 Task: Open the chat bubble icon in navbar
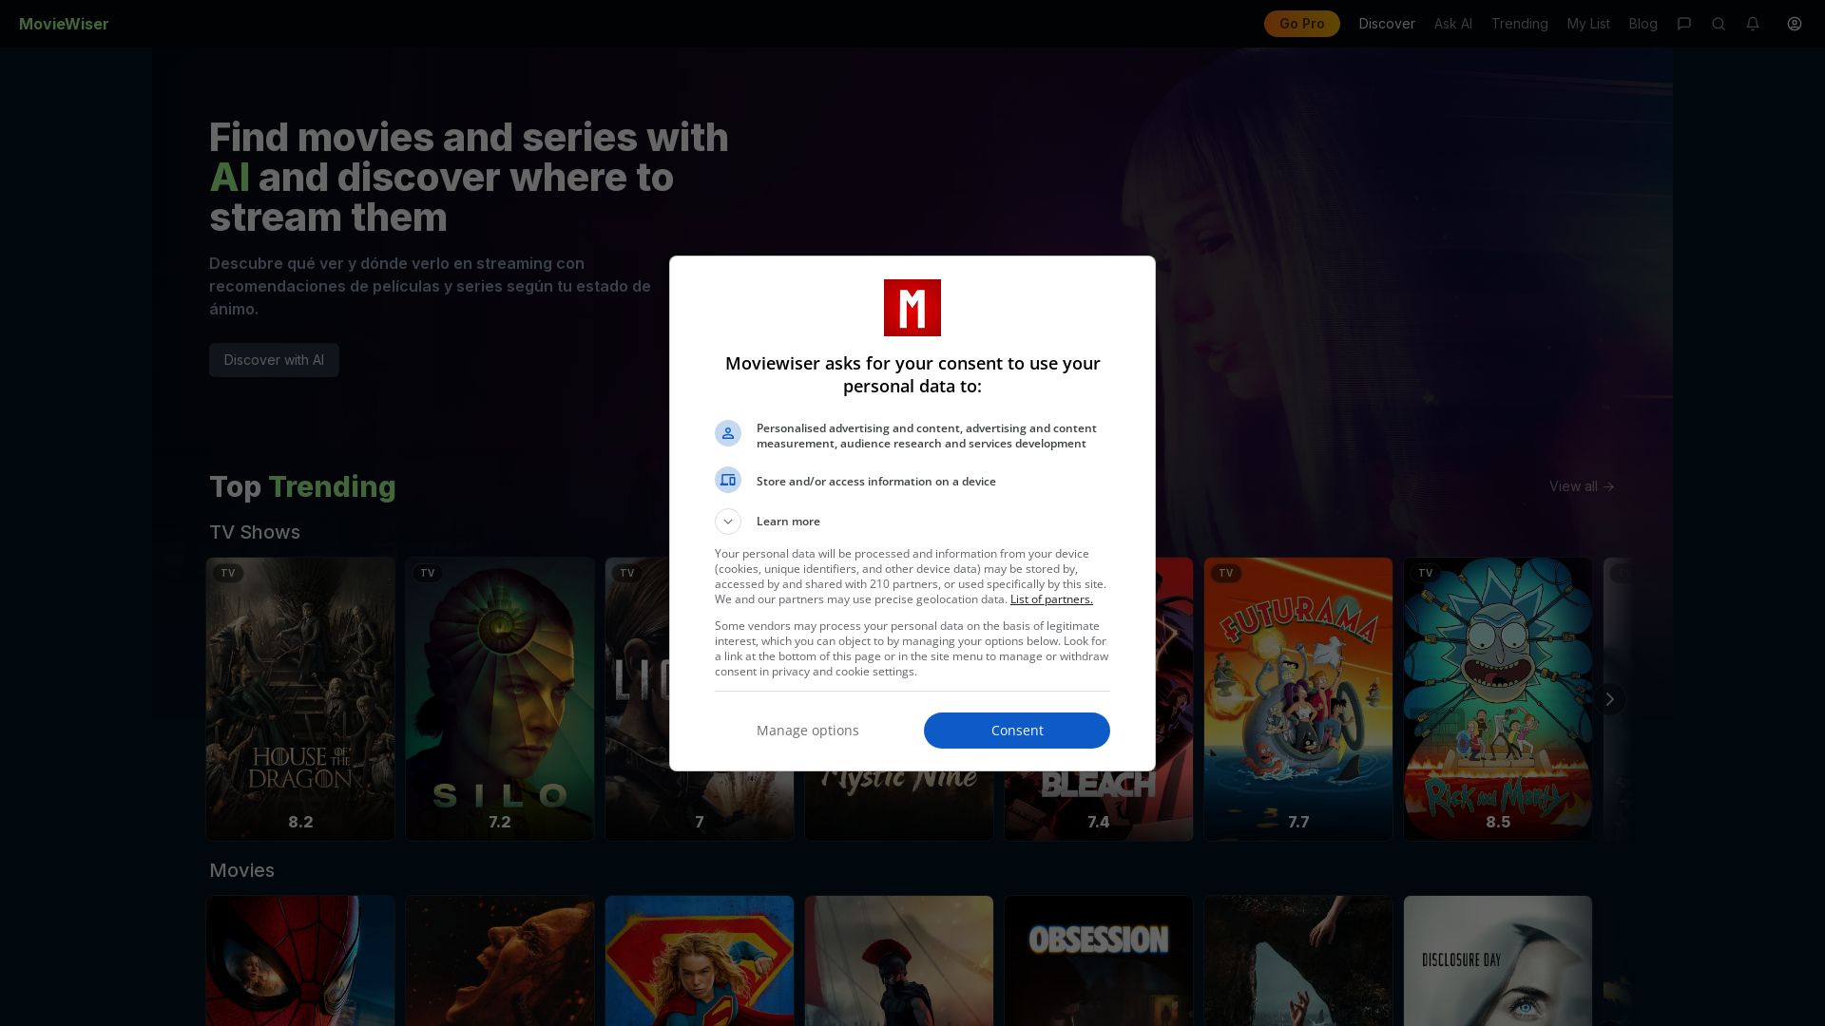coord(1684,24)
